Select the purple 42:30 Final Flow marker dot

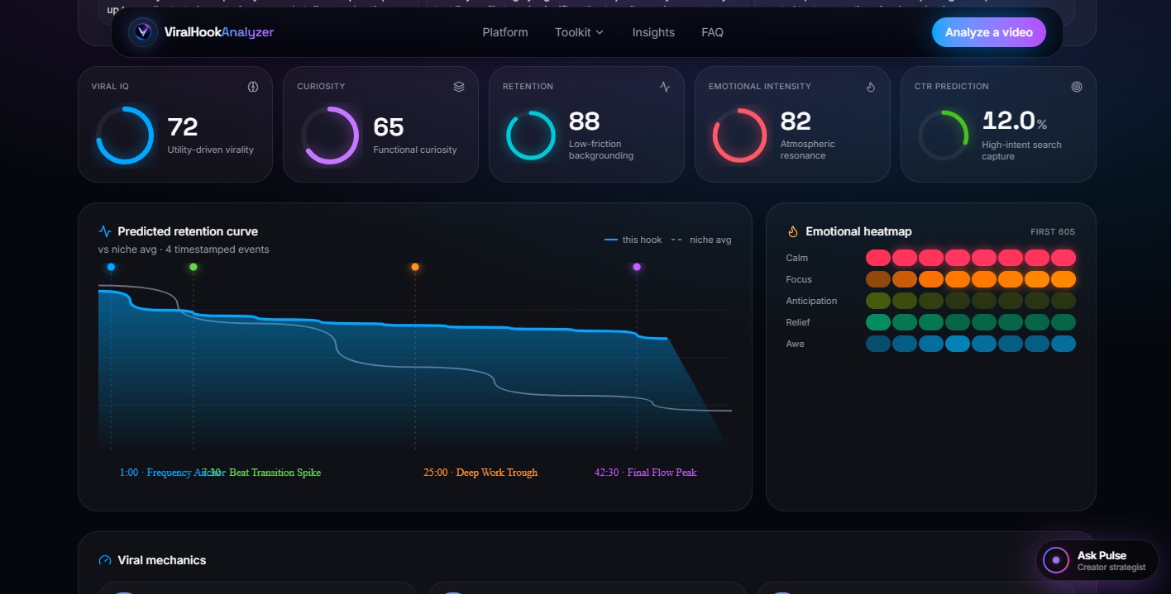tap(637, 267)
